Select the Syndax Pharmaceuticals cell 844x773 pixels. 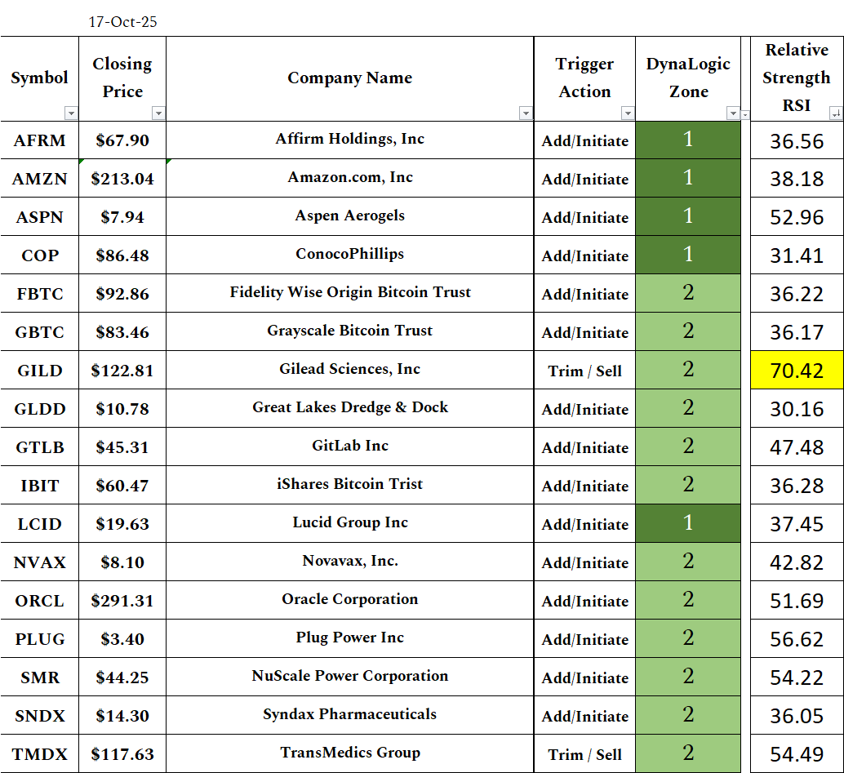(x=350, y=715)
